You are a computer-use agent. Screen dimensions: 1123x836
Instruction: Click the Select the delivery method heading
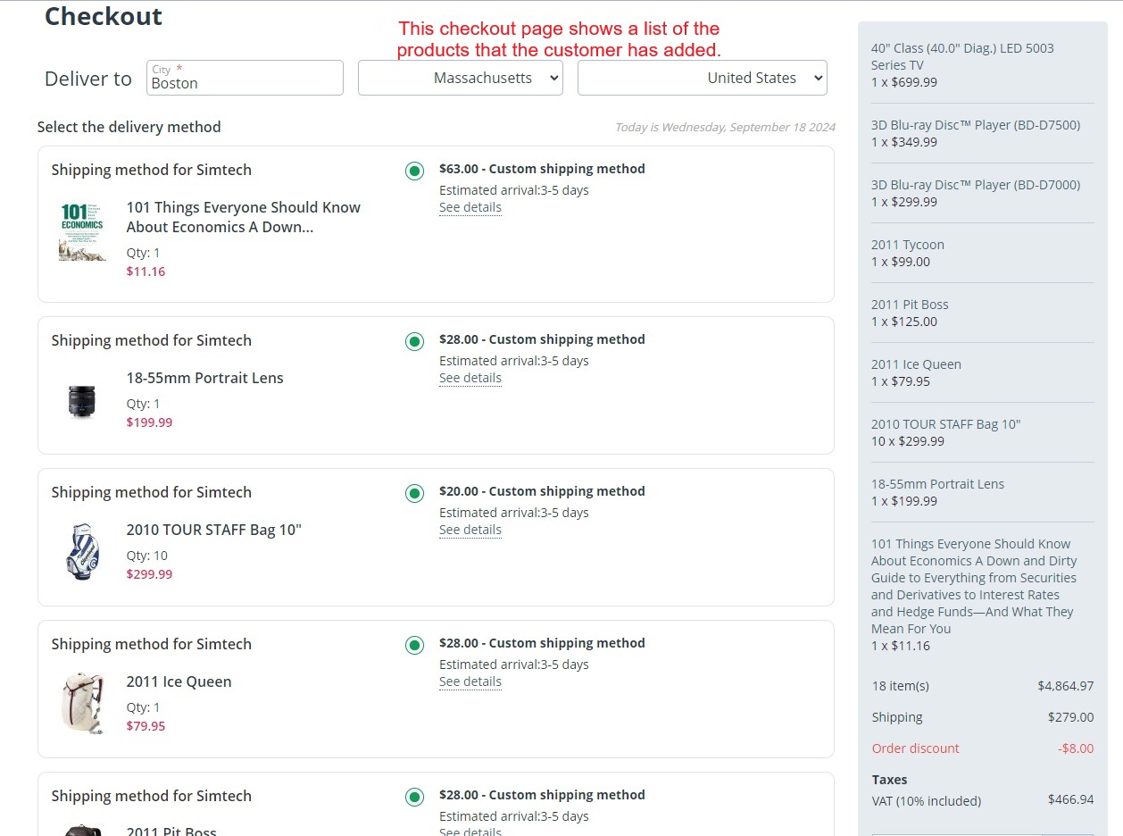(x=129, y=127)
